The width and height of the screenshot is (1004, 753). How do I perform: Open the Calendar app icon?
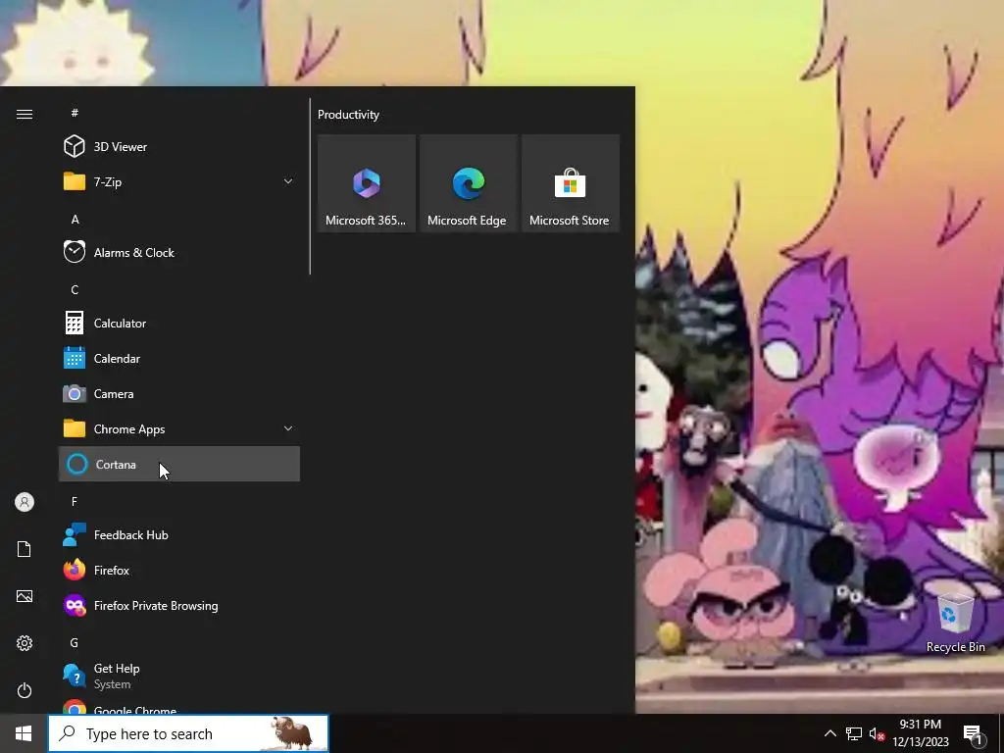click(x=75, y=358)
